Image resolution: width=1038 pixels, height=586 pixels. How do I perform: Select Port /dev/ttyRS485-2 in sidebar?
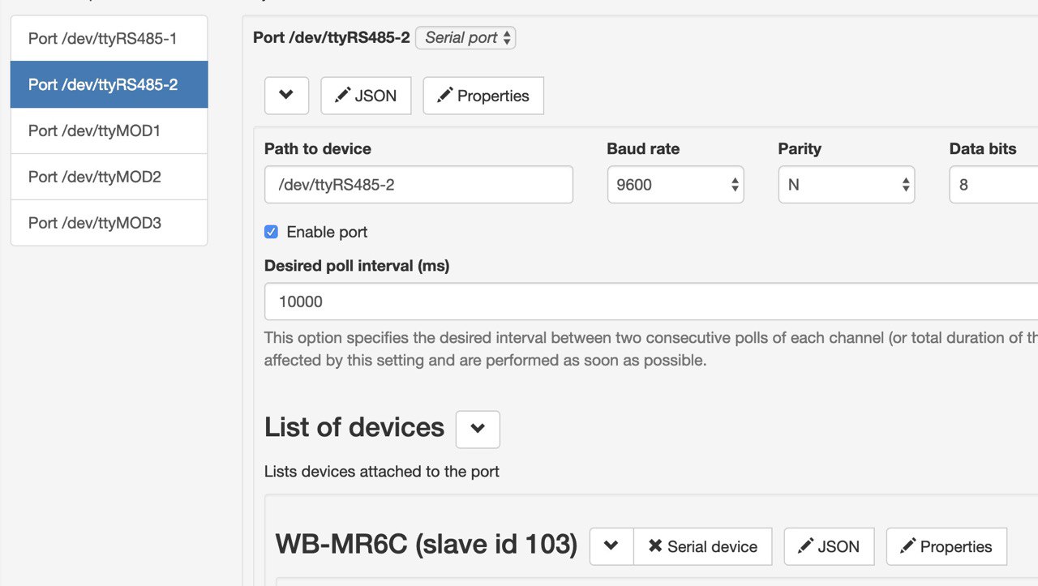109,84
